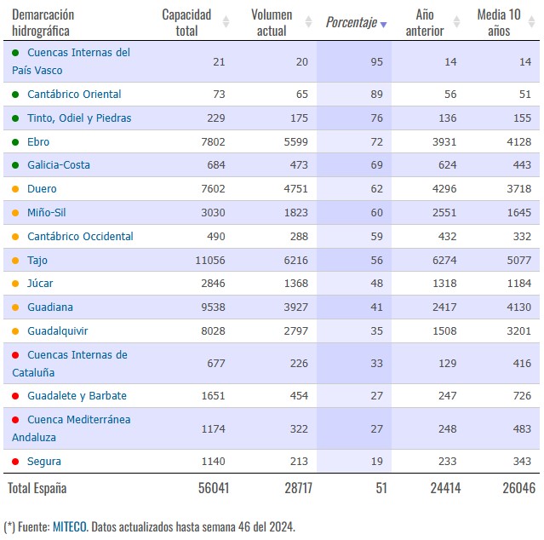Select Júcar current volume 1368
Viewport: 544px width, 540px height.
296,283
